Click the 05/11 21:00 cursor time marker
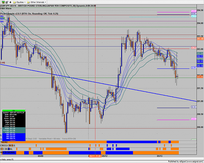 (95, 156)
